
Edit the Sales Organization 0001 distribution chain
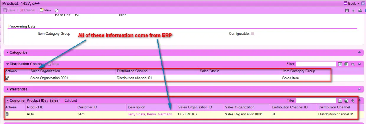7,78
